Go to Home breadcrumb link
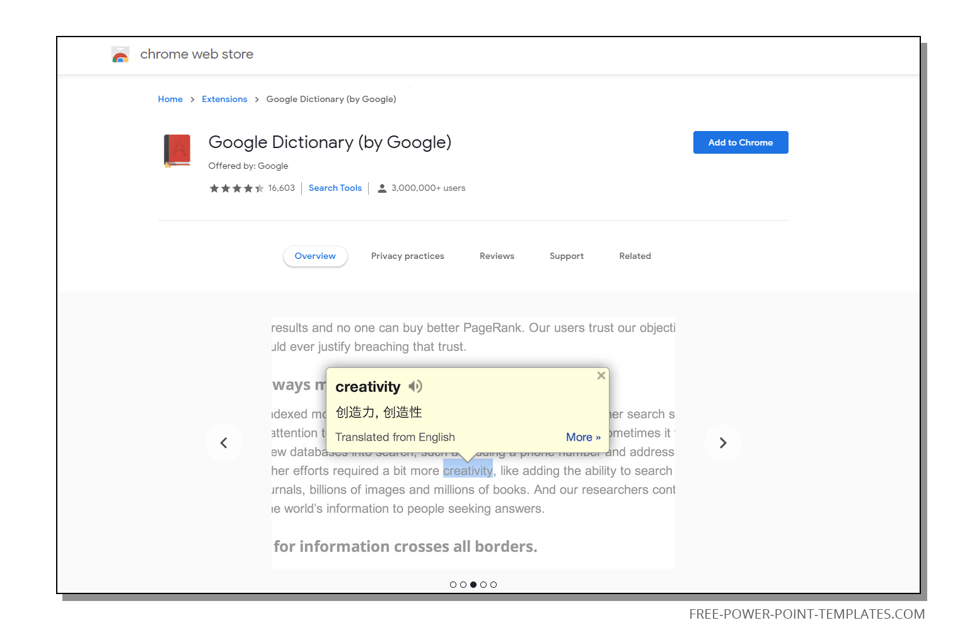977x630 pixels. click(x=170, y=100)
